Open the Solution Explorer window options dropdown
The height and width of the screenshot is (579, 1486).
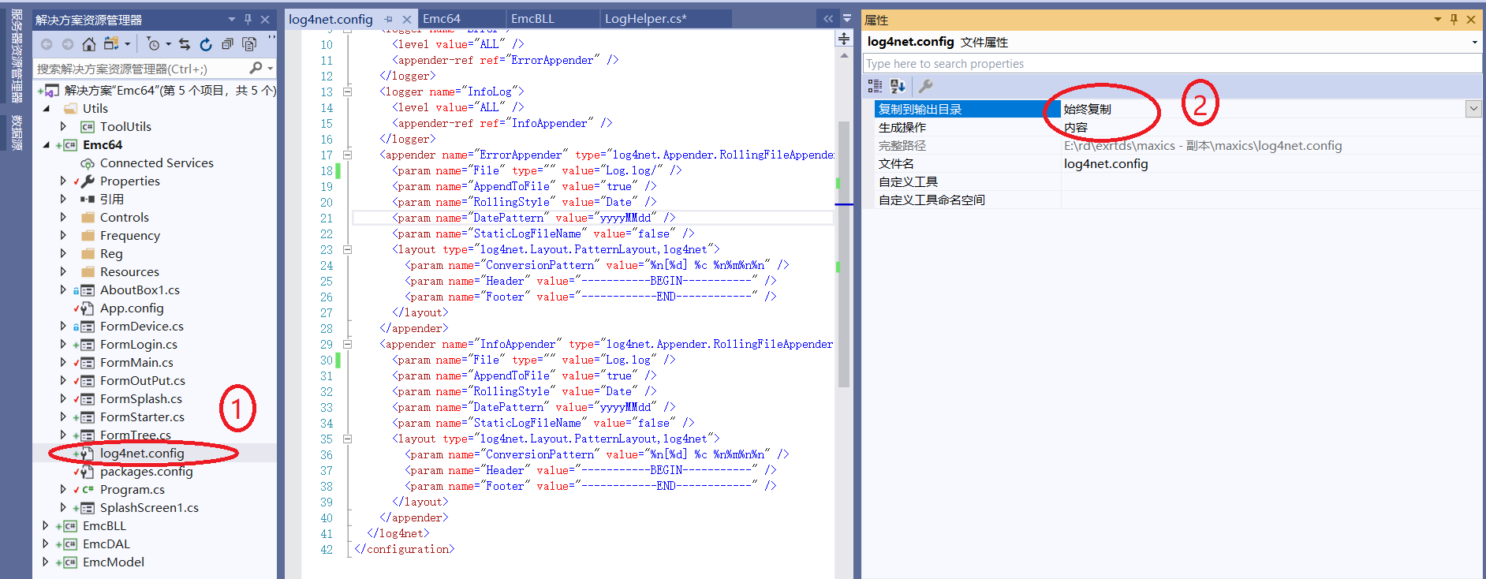pyautogui.click(x=232, y=19)
